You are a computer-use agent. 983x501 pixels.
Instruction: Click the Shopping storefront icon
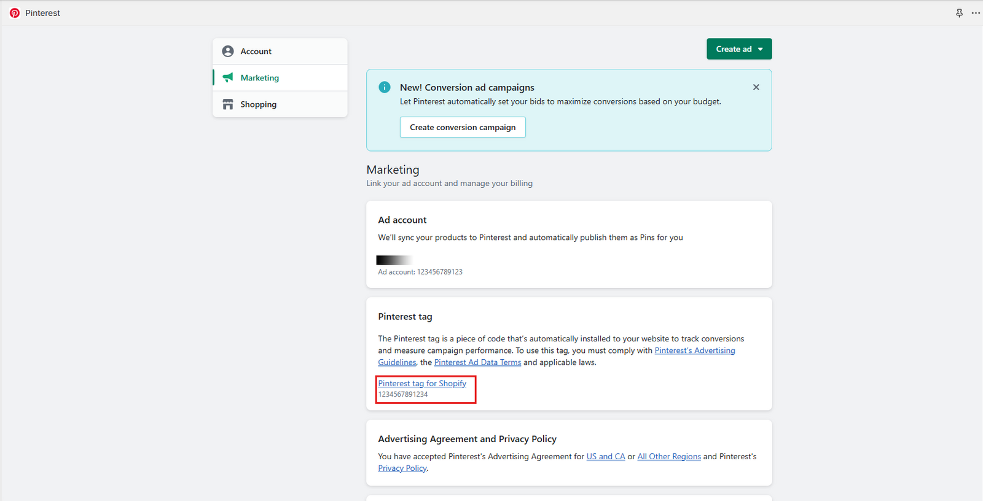point(228,104)
